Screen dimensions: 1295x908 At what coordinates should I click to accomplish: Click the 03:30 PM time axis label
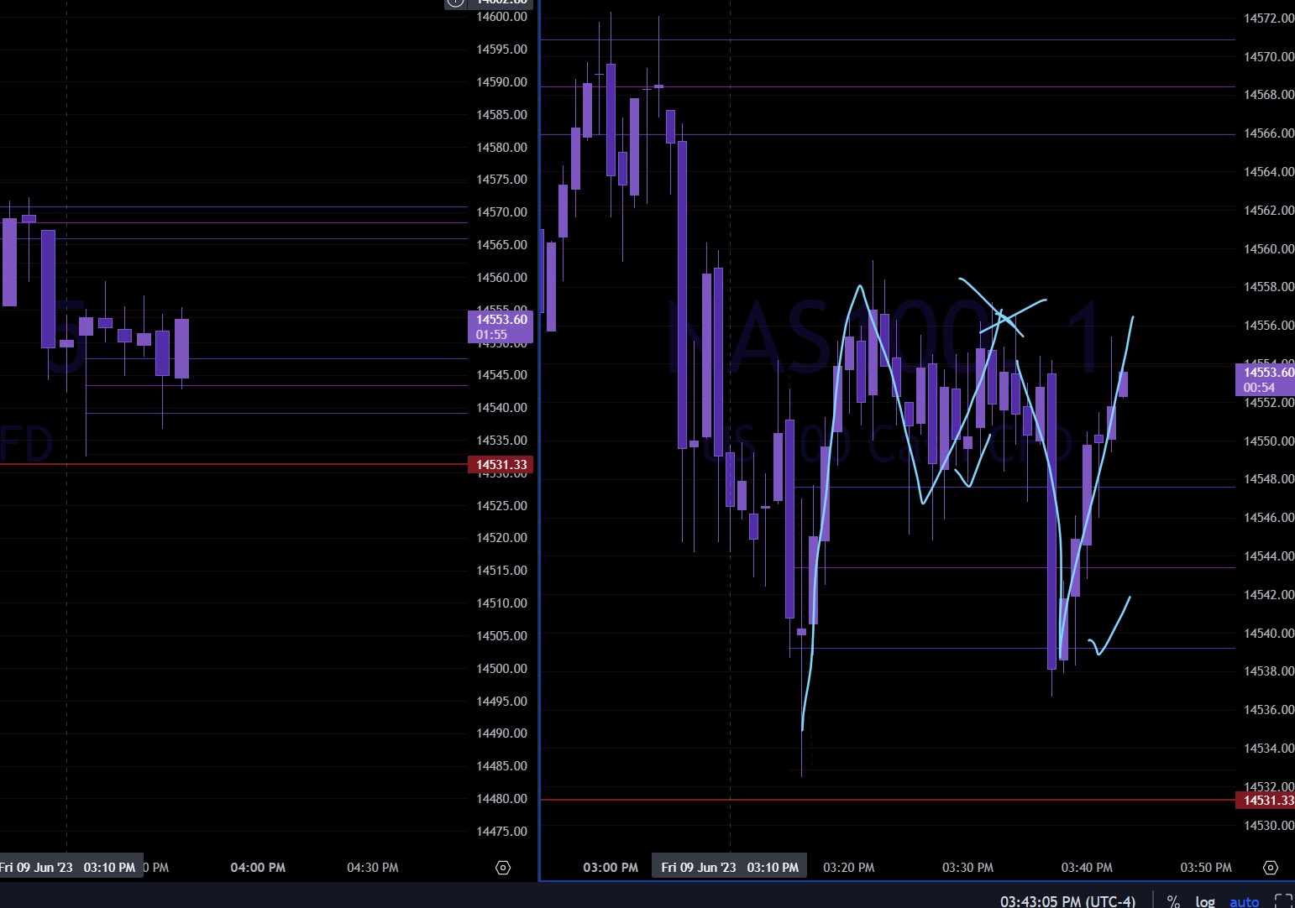(967, 867)
